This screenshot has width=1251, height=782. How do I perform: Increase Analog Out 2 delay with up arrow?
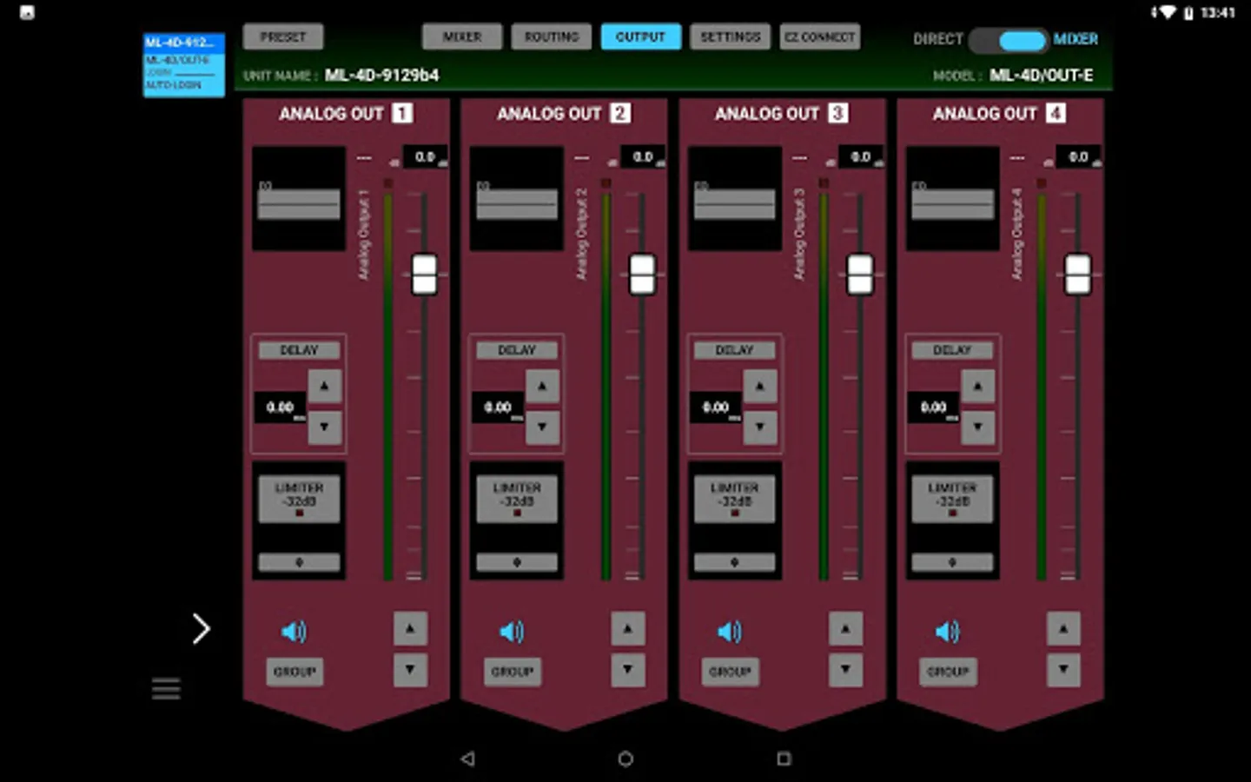(x=543, y=386)
